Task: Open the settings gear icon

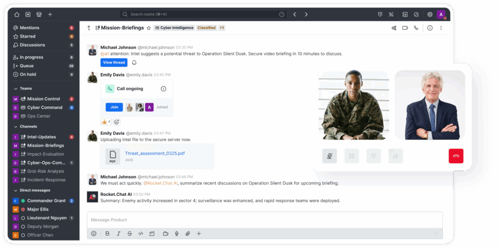Action: (x=430, y=14)
